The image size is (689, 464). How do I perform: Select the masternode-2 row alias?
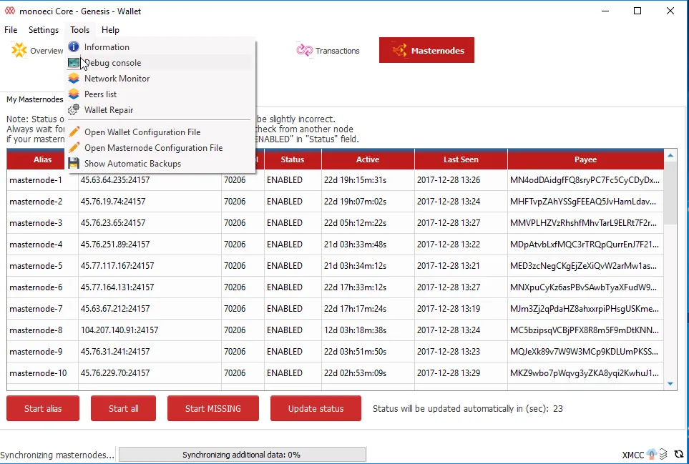tap(36, 202)
